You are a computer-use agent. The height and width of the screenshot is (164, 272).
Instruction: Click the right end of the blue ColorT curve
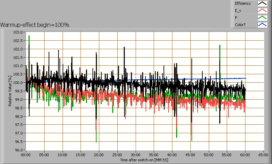coord(245,78)
